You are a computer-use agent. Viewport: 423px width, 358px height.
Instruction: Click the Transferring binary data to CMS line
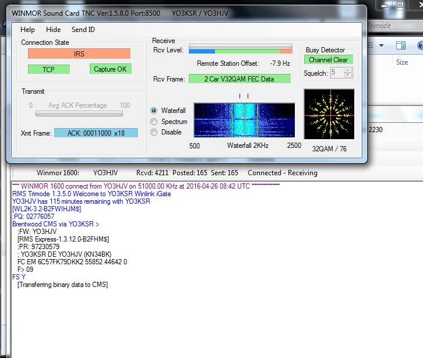click(x=62, y=285)
